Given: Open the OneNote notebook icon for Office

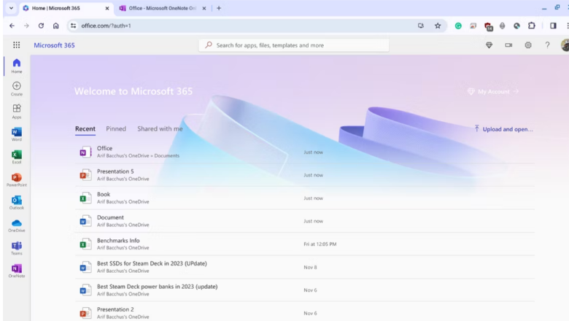Looking at the screenshot, I should 85,152.
